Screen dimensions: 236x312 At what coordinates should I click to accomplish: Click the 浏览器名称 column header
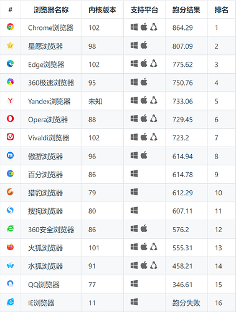click(x=51, y=10)
